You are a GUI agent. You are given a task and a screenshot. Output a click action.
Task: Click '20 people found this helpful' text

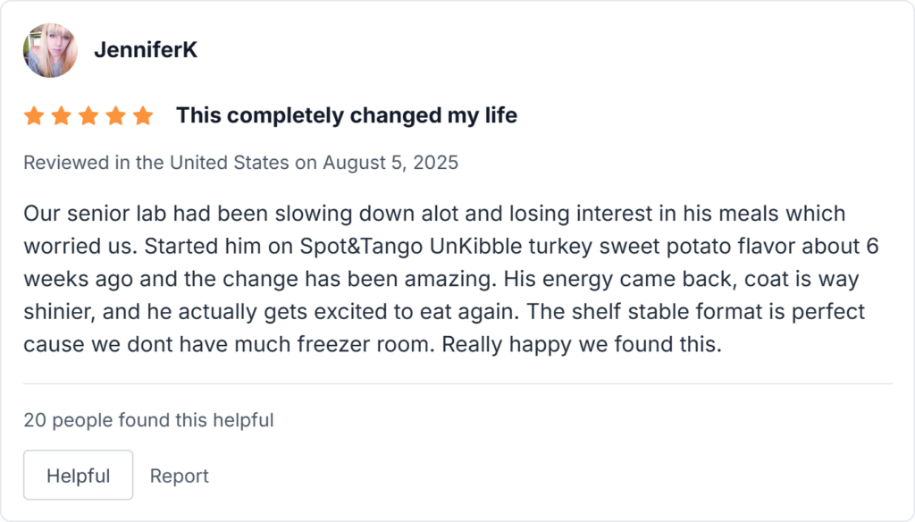(x=149, y=419)
